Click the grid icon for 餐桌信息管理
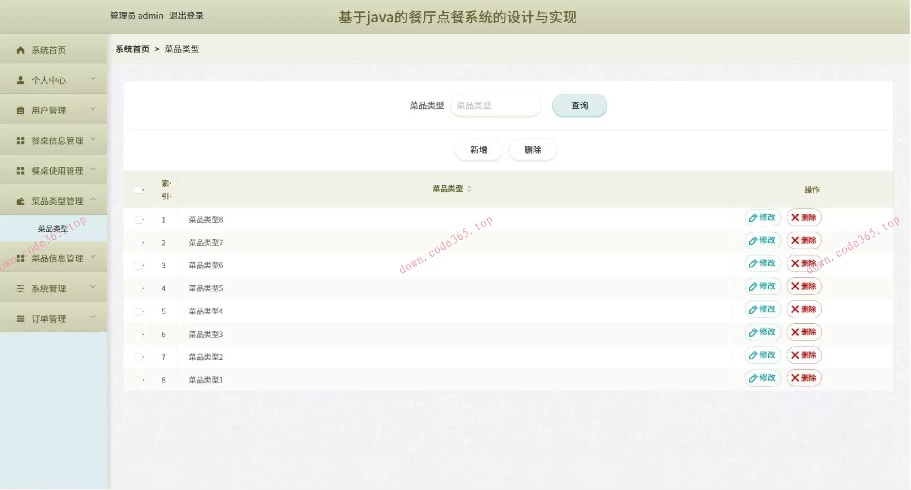The width and height of the screenshot is (911, 490). click(20, 140)
